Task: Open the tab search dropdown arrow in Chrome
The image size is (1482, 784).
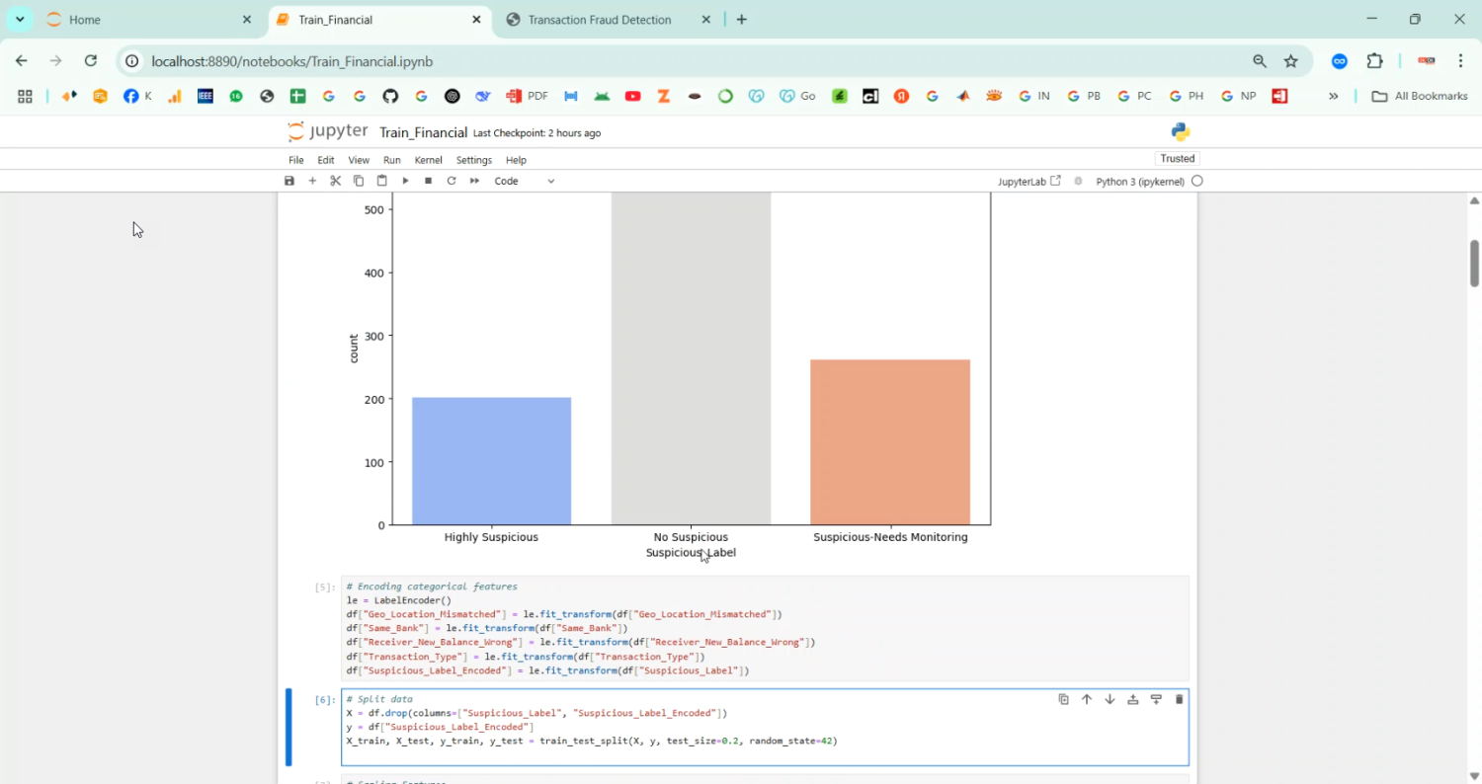Action: click(x=20, y=20)
